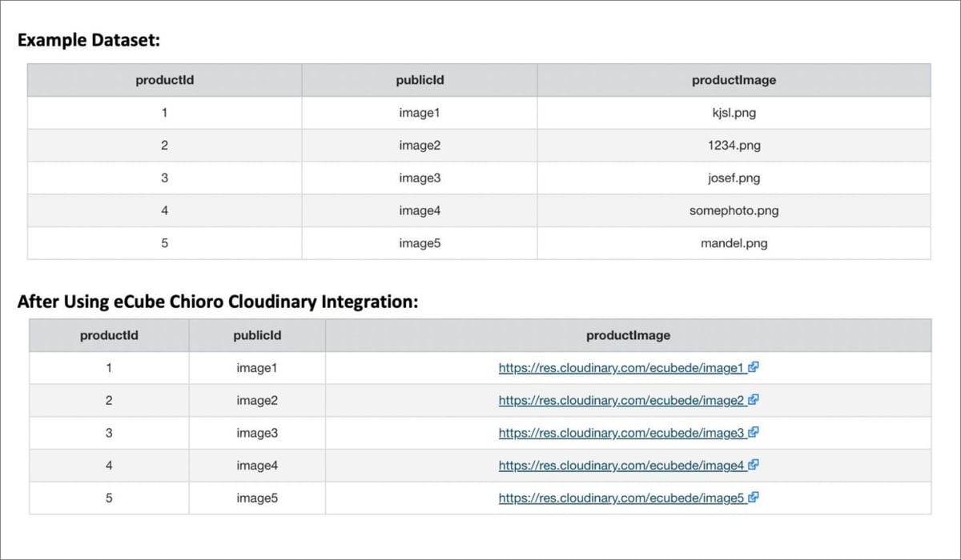Click publicId header in the first table
This screenshot has width=961, height=560.
click(x=420, y=80)
